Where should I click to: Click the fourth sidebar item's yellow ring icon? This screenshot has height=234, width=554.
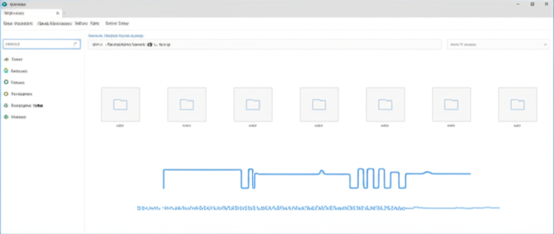tap(6, 94)
